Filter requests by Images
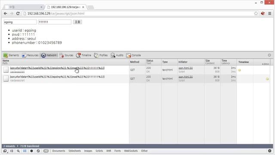Viewport: 275px width, 155px height. (88, 151)
